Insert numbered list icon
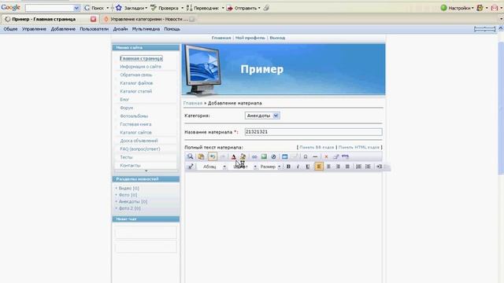The height and width of the screenshot is (283, 504). [x=359, y=167]
